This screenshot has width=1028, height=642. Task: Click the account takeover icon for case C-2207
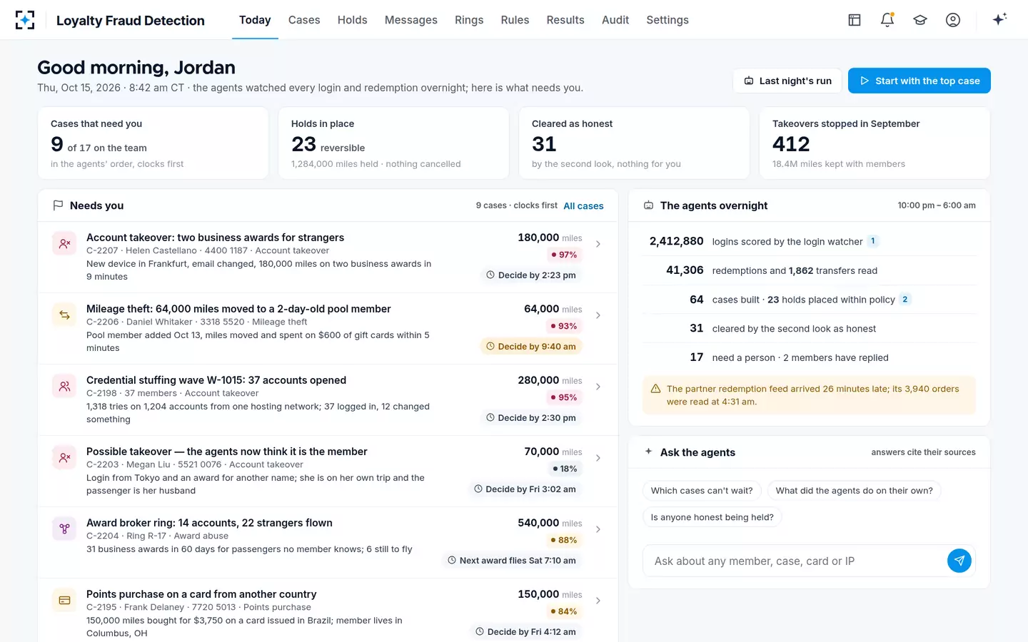[x=64, y=243]
